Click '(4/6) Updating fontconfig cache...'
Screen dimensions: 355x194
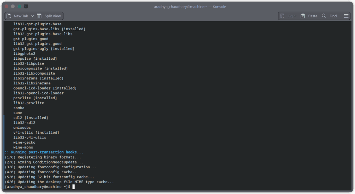point(42,172)
